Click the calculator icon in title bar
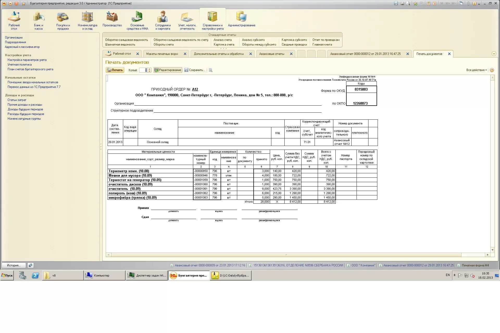500x333 pixels. [428, 3]
